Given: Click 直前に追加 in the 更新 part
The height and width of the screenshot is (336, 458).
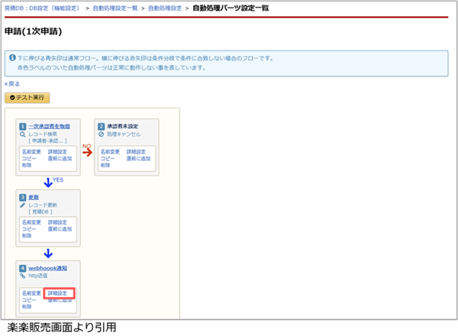Looking at the screenshot, I should point(60,229).
